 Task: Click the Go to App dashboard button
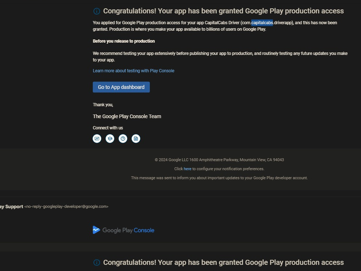(x=121, y=87)
